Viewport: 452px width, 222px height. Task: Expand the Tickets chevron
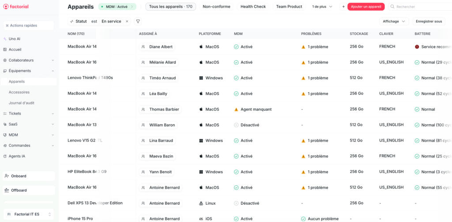[53, 114]
